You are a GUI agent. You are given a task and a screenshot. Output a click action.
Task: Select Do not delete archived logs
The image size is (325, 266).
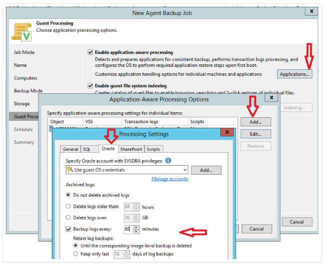click(x=69, y=195)
